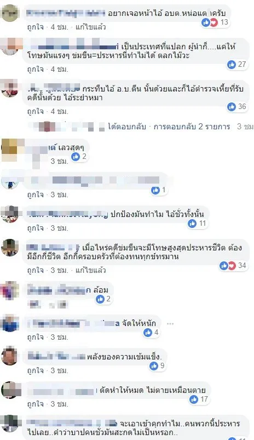
Task: Click like icon with 9 reactions
Action: tap(154, 365)
